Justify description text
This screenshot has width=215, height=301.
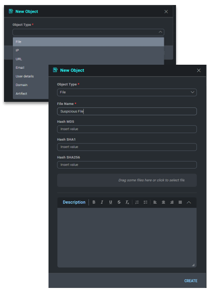pos(180,202)
